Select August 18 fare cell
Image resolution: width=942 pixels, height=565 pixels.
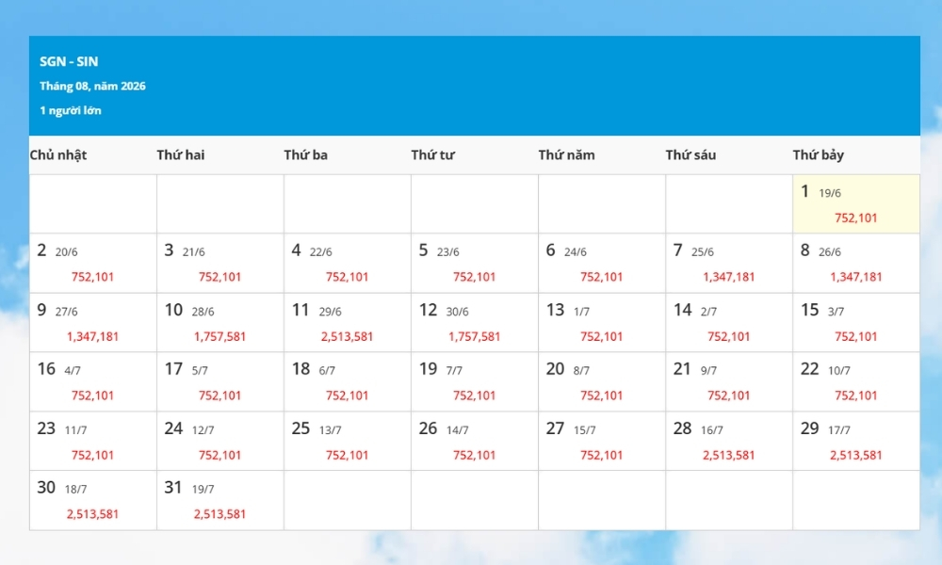click(x=348, y=382)
